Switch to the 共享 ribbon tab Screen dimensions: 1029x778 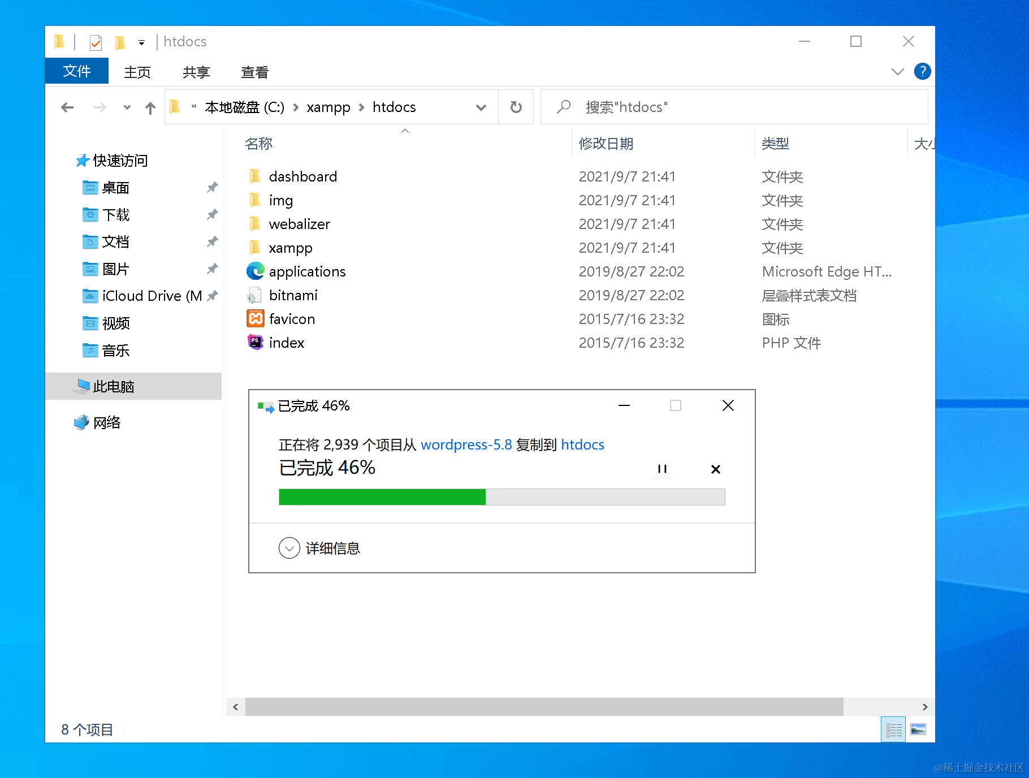pos(196,72)
